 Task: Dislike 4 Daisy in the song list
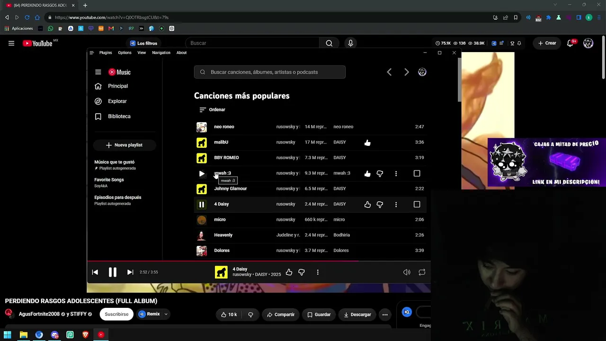[x=380, y=204]
